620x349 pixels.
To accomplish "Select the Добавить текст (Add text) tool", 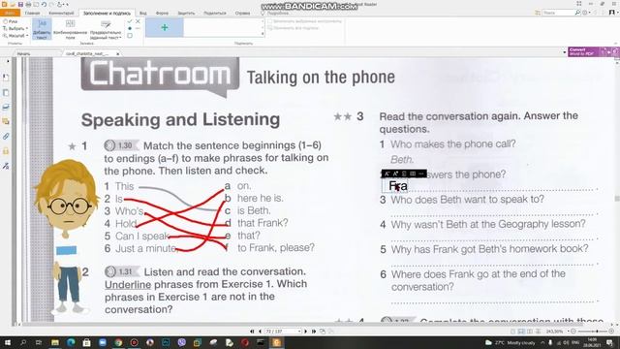I will (x=42, y=30).
